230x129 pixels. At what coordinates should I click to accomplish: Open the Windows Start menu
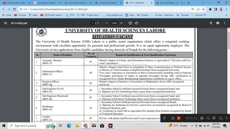4,126
